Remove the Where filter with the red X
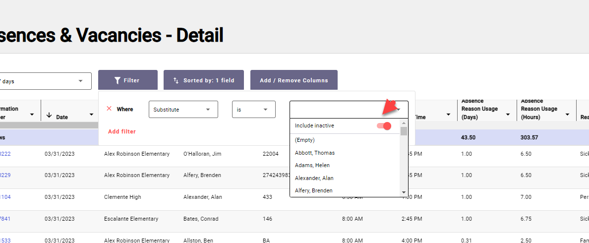Viewport: 589px width, 243px height. click(109, 109)
